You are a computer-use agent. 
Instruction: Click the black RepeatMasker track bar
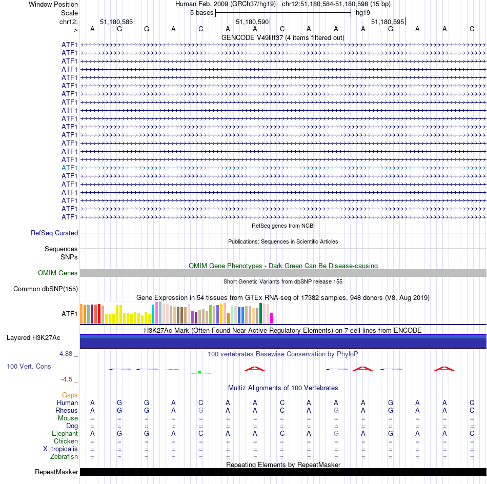point(283,472)
